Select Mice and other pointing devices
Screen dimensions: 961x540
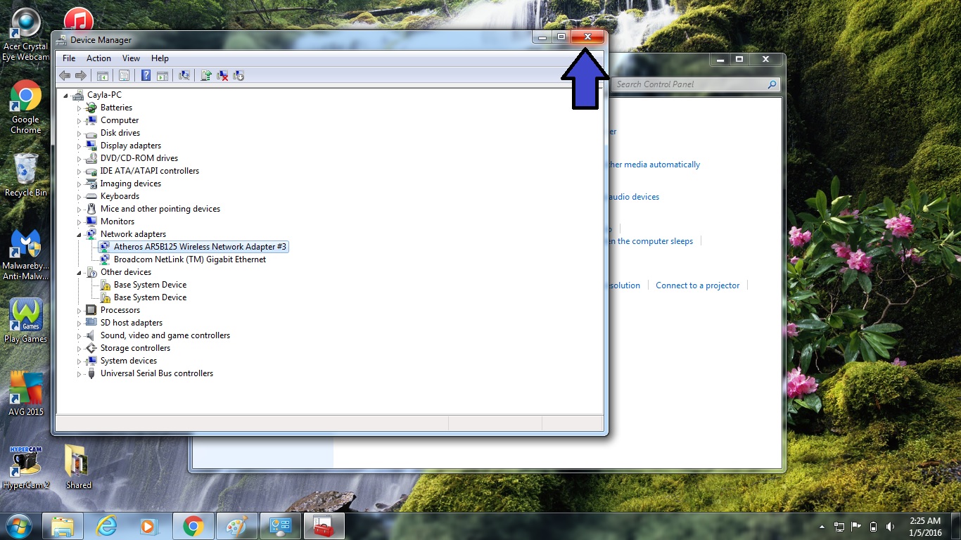pyautogui.click(x=160, y=209)
